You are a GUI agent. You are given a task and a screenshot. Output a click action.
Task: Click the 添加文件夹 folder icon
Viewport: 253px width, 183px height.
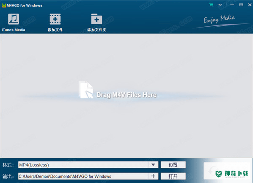point(96,19)
